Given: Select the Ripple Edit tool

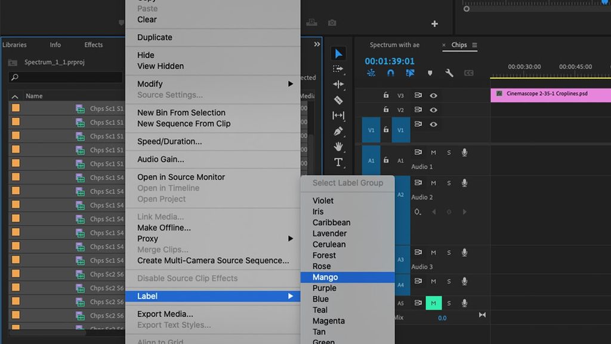Looking at the screenshot, I should click(338, 84).
